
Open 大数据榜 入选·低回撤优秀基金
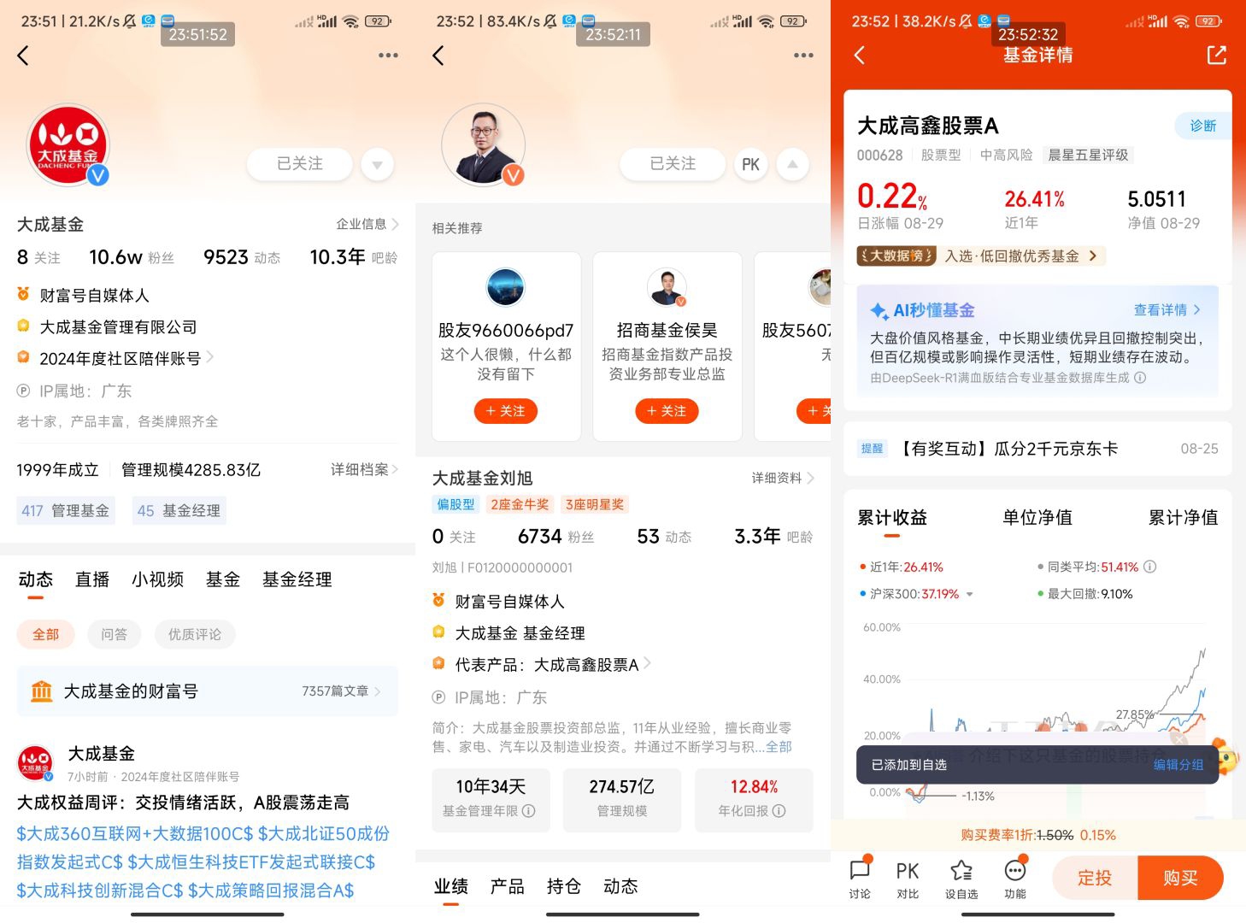click(981, 256)
